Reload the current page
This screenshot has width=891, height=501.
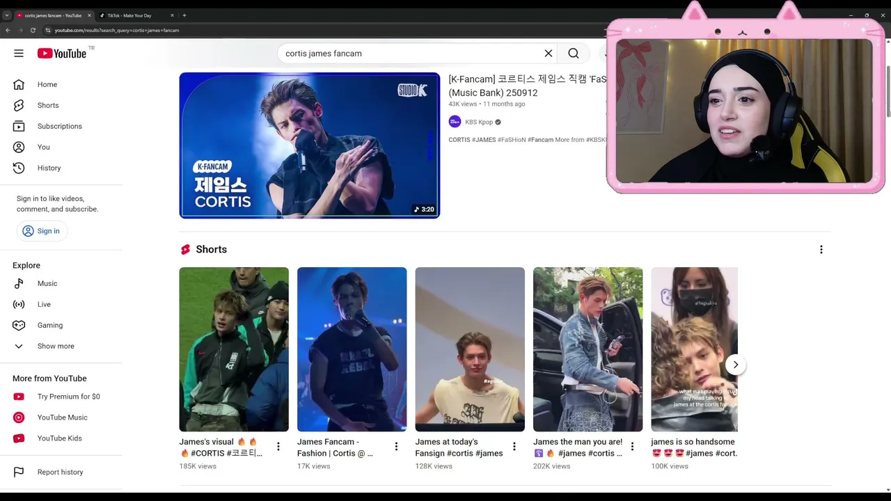pyautogui.click(x=33, y=31)
